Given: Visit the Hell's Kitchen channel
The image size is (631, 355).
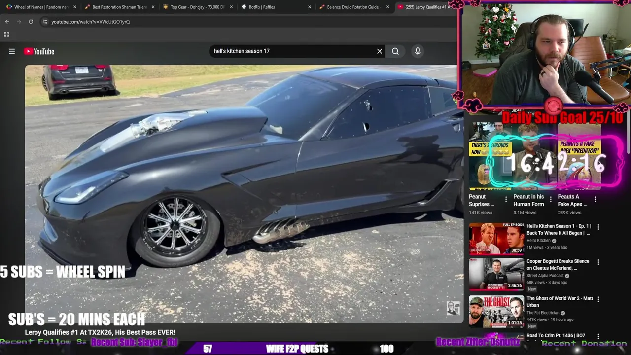Looking at the screenshot, I should pyautogui.click(x=538, y=241).
